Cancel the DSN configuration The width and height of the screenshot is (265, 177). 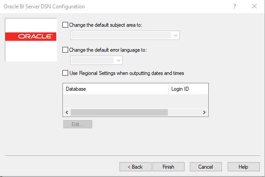[x=206, y=167]
